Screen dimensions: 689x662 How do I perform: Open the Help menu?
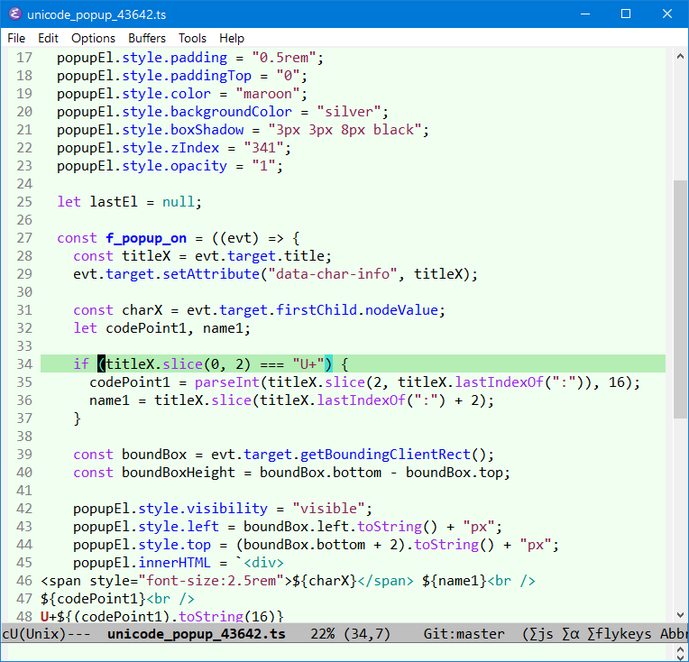coord(232,38)
